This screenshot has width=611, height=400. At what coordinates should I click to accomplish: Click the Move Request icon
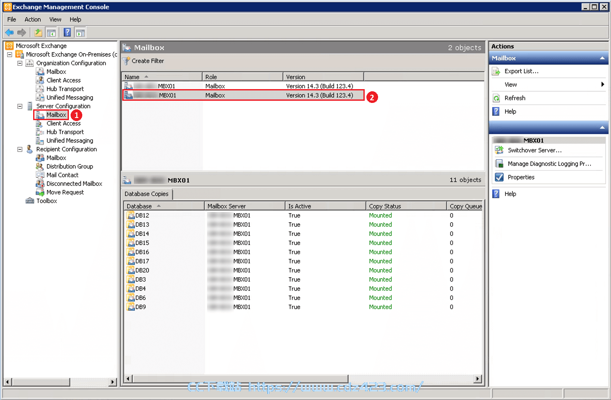[x=40, y=192]
